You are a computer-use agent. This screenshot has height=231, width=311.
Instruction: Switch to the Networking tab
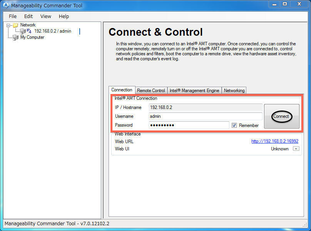234,91
